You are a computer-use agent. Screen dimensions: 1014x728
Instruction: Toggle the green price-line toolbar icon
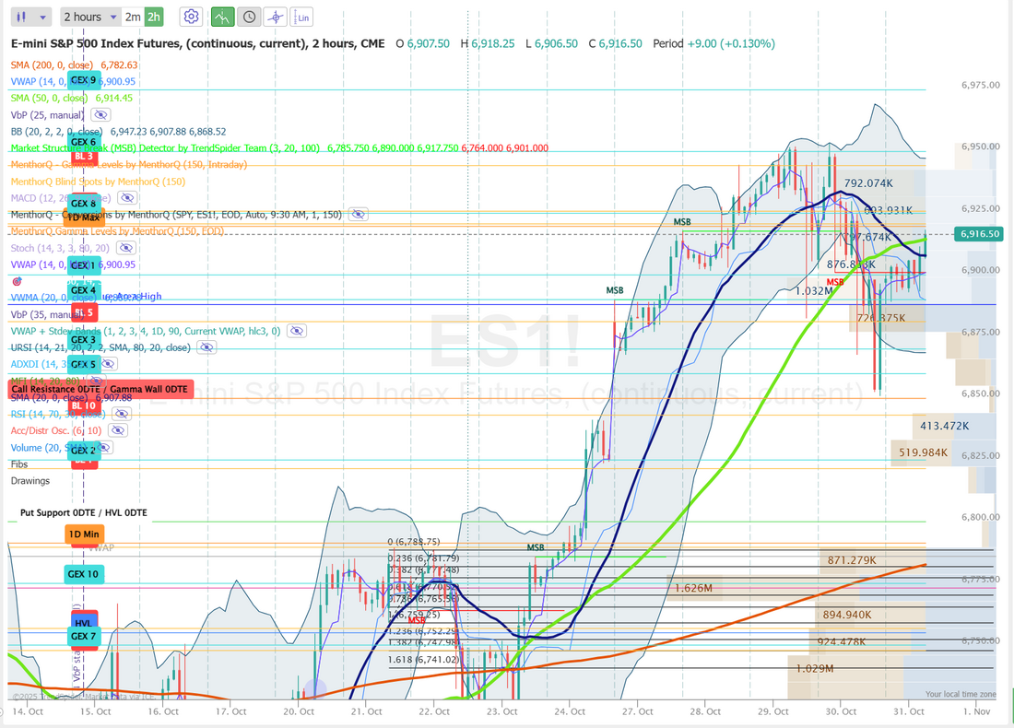(x=222, y=17)
